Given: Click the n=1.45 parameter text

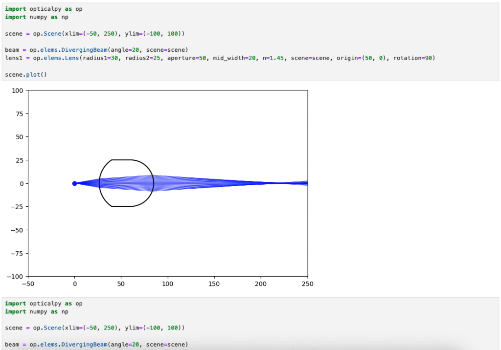Looking at the screenshot, I should pyautogui.click(x=273, y=58).
